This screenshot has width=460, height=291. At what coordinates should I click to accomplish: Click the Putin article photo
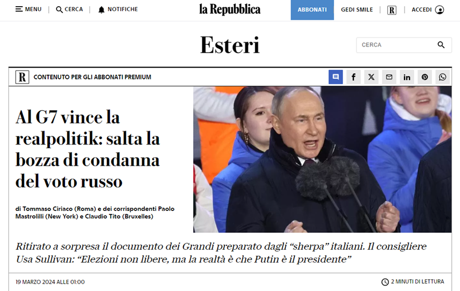coord(322,159)
